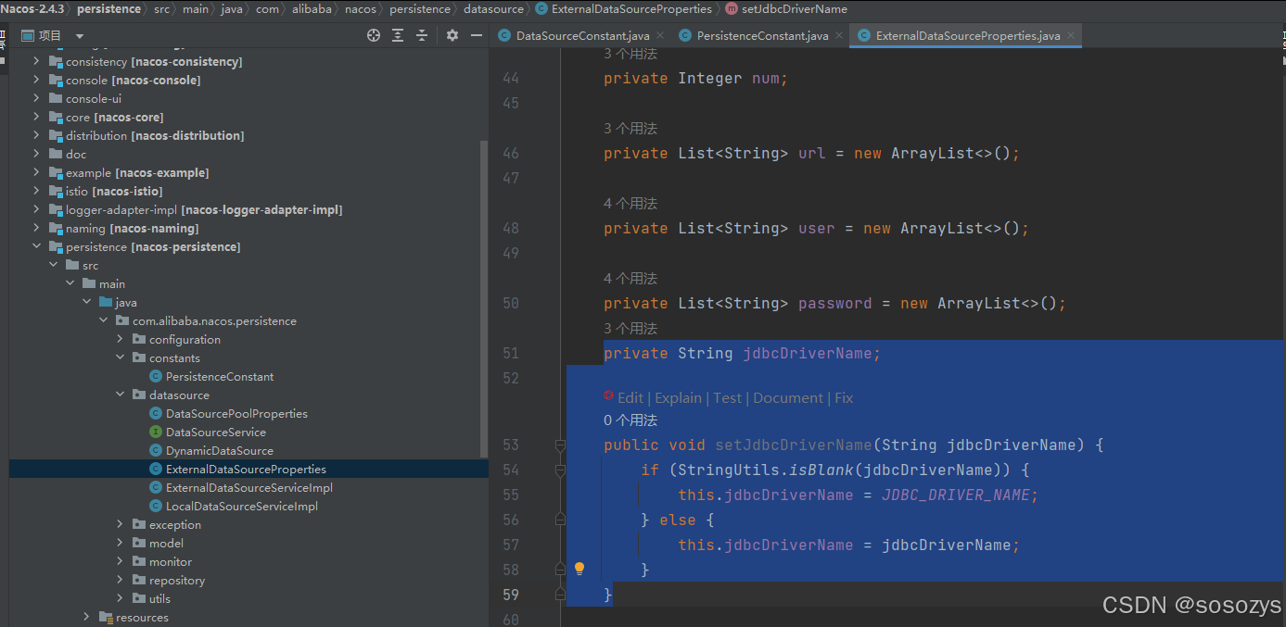
Task: Collapse the persistence [nacos-persistence] module
Action: click(x=37, y=246)
